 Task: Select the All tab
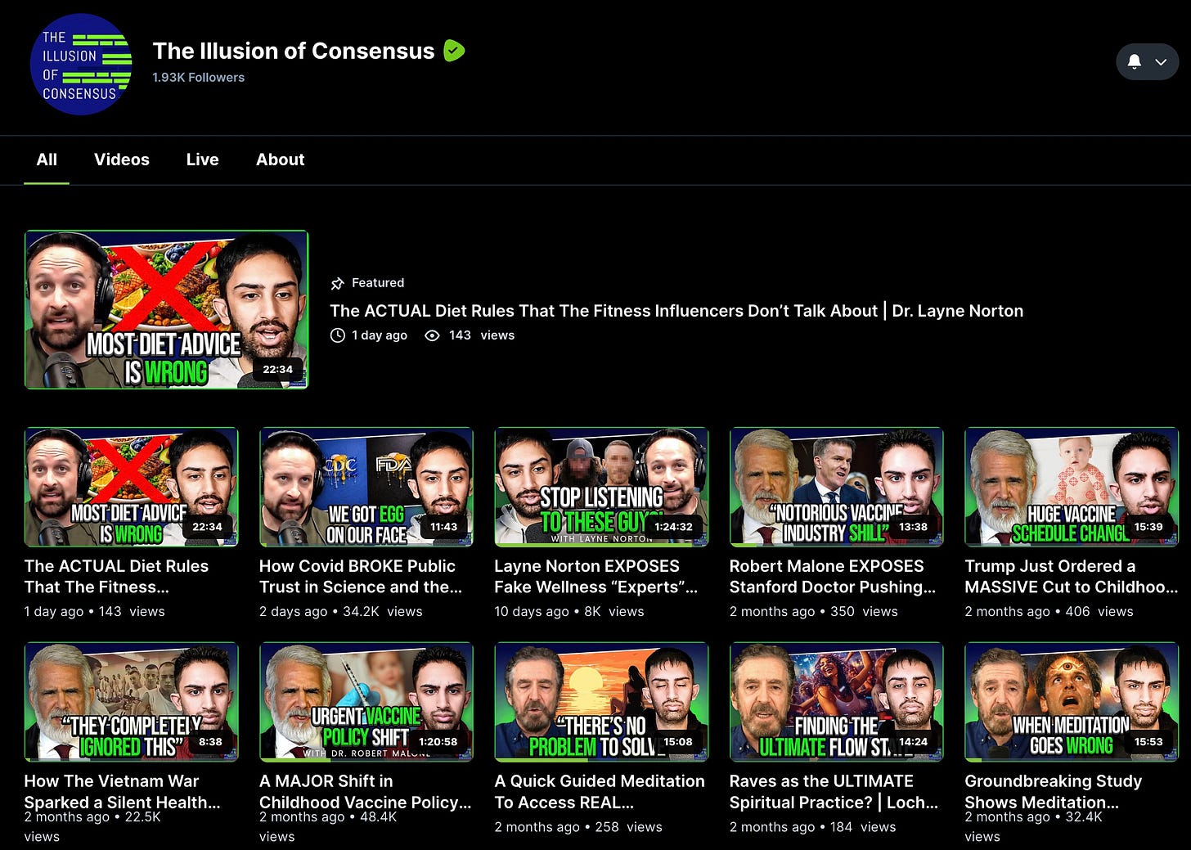point(47,160)
